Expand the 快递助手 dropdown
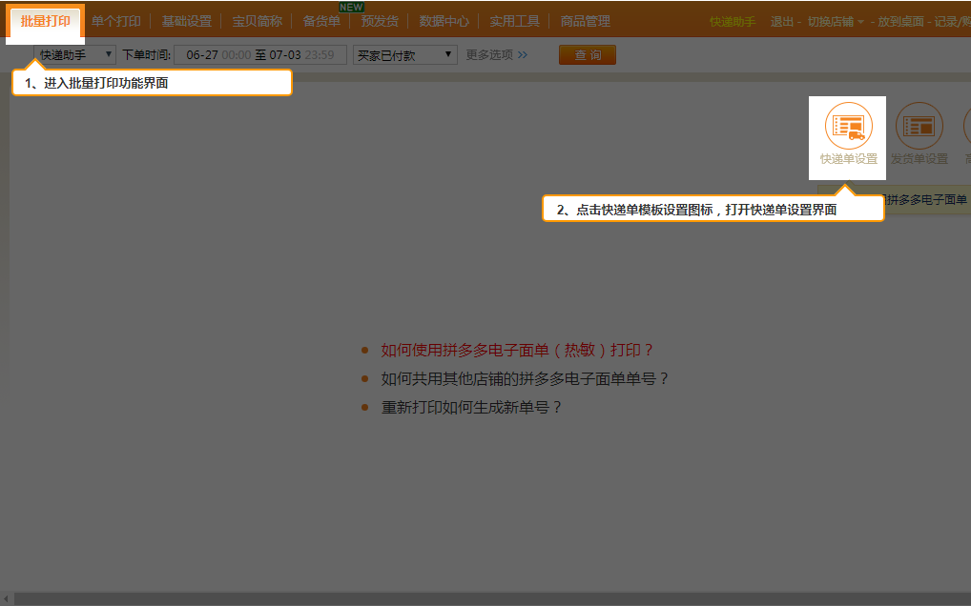 point(74,55)
